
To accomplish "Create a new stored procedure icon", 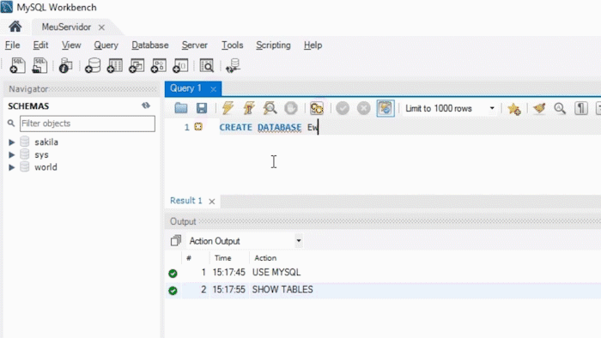I will 158,66.
